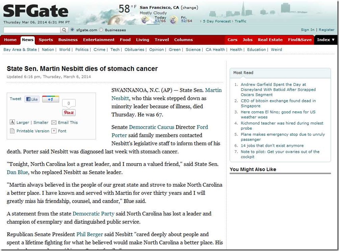Open the Sports navigation tab
339x251 pixels.
[46, 40]
